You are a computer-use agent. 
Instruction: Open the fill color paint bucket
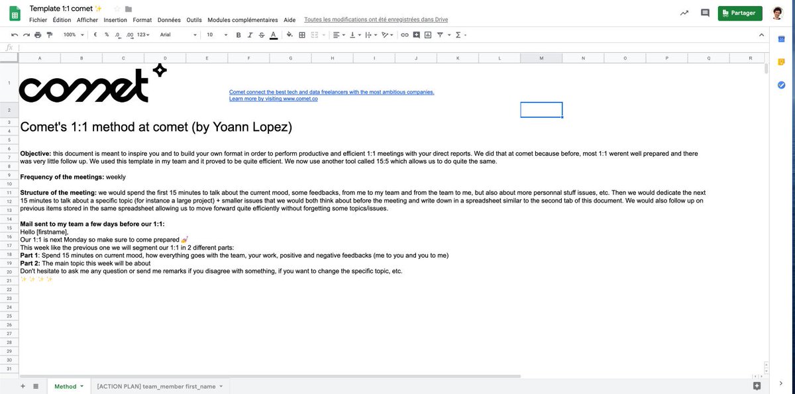[290, 35]
